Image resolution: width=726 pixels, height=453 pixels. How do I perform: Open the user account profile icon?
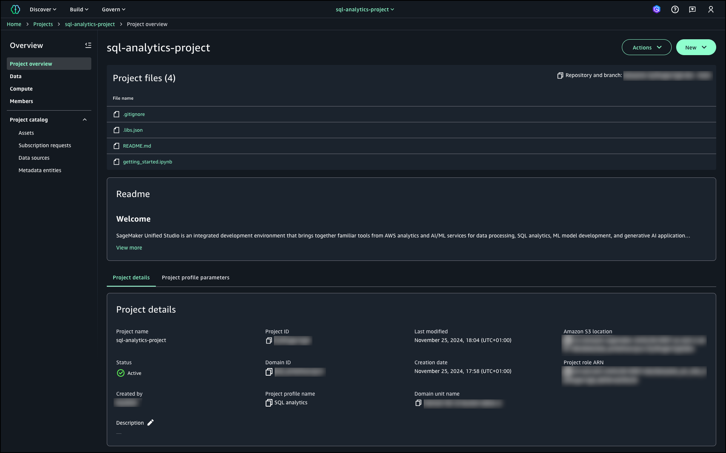pyautogui.click(x=711, y=9)
